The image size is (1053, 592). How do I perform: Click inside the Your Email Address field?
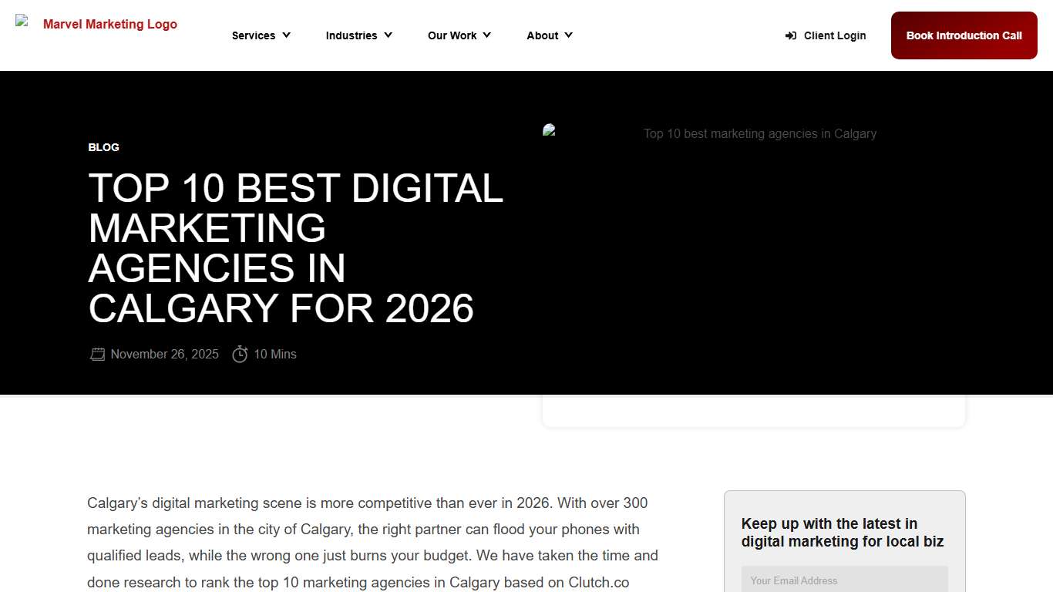[x=844, y=580]
